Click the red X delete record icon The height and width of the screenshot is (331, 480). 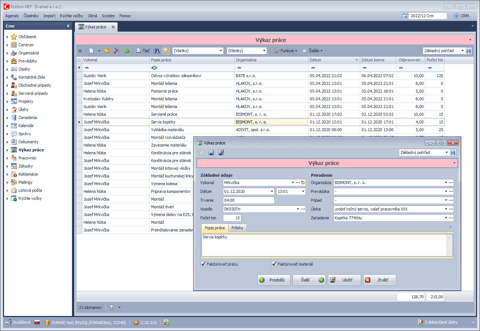[x=117, y=51]
